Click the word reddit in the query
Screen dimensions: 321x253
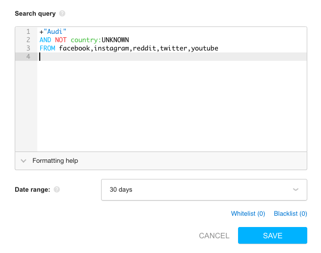(144, 48)
